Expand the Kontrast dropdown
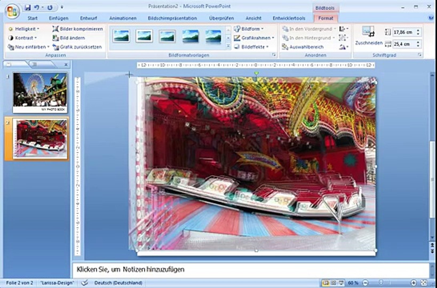Viewport: 437px width, 288px height. point(23,38)
